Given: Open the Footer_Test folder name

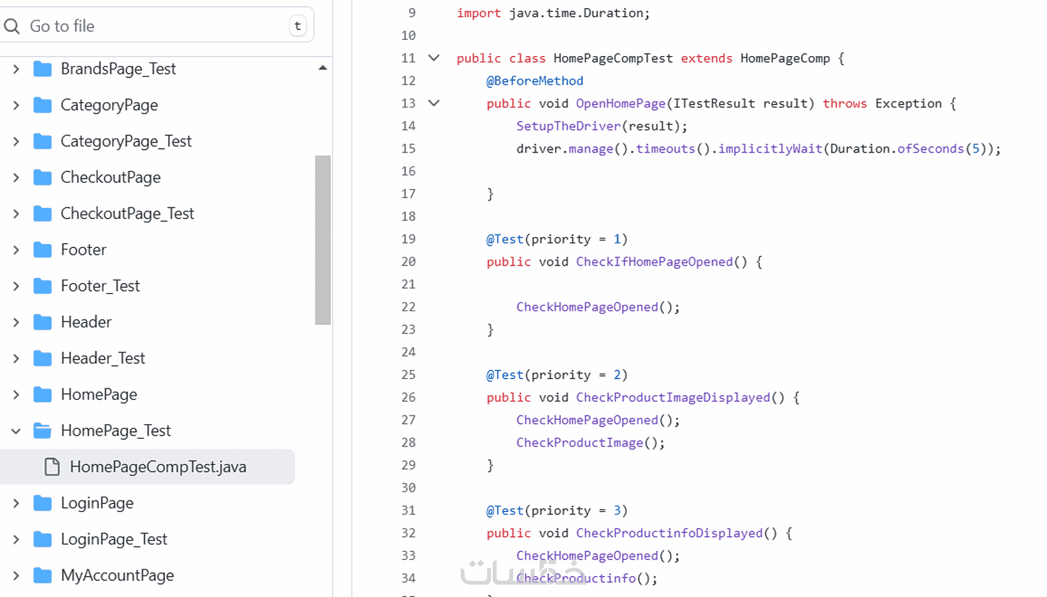Looking at the screenshot, I should click(100, 286).
